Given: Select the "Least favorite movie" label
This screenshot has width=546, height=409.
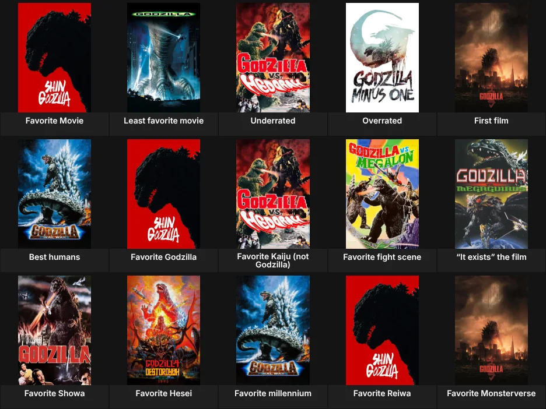Looking at the screenshot, I should pyautogui.click(x=164, y=121).
